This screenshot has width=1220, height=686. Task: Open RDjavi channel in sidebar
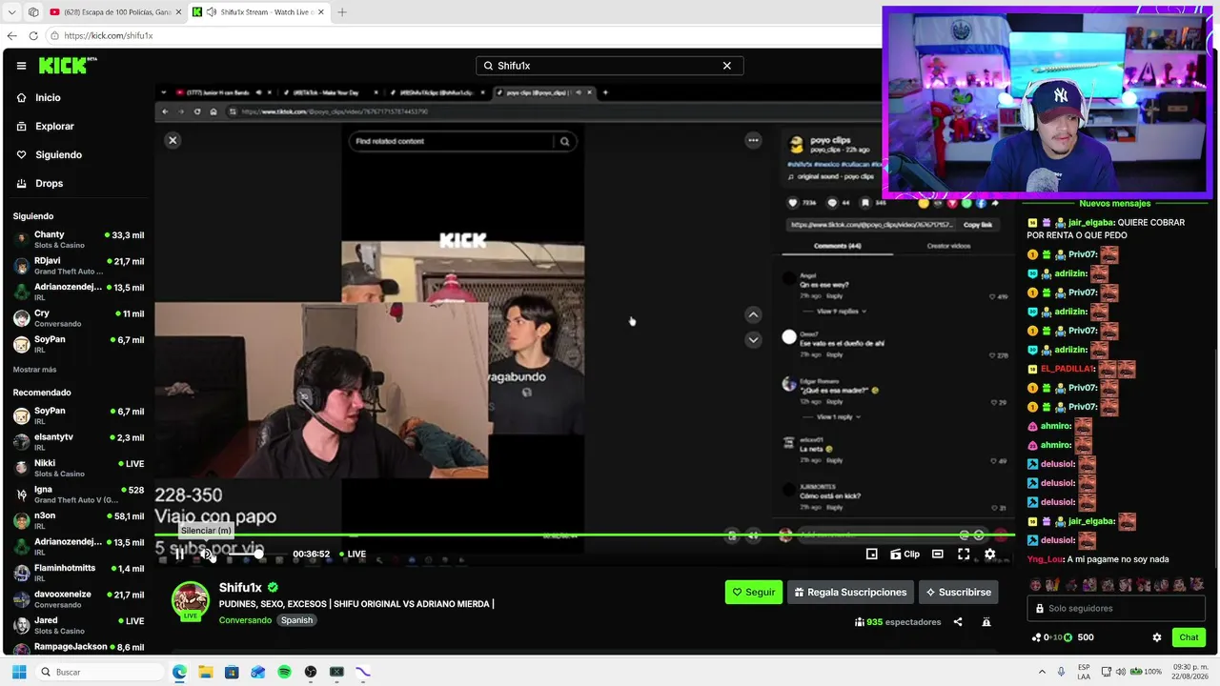coord(78,266)
